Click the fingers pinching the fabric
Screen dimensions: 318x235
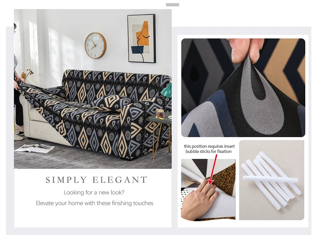(246, 50)
